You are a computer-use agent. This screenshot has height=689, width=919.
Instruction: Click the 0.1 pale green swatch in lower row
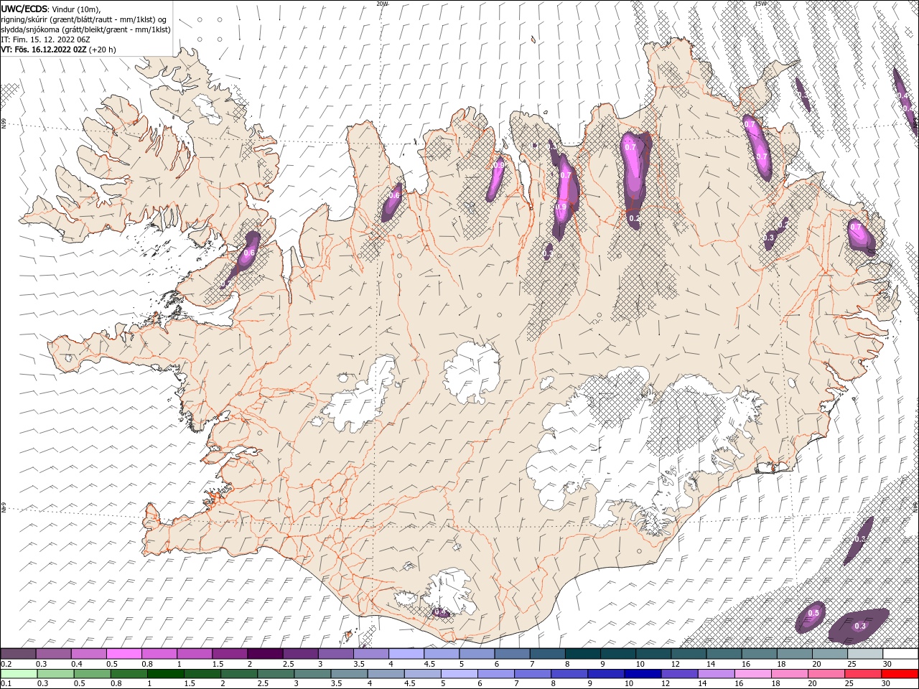tap(19, 674)
